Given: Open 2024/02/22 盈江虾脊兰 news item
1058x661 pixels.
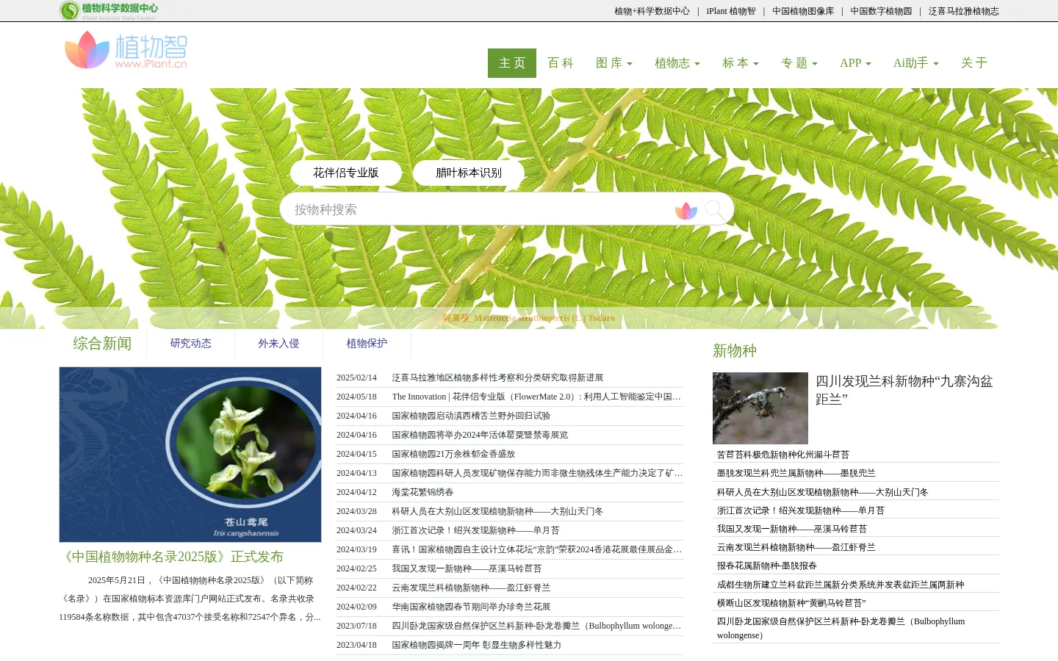Looking at the screenshot, I should 471,588.
